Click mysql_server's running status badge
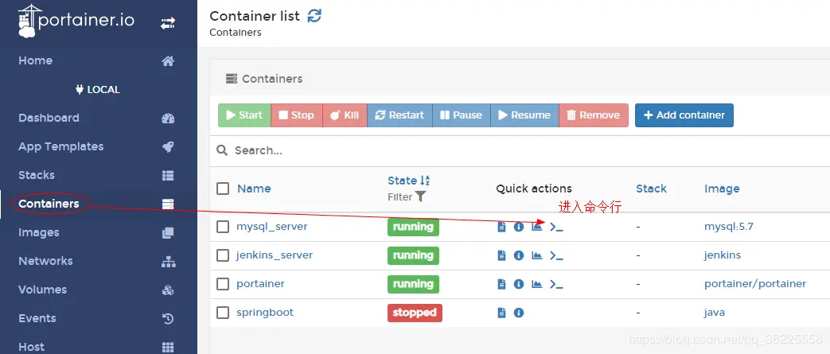The height and width of the screenshot is (354, 830). point(413,227)
